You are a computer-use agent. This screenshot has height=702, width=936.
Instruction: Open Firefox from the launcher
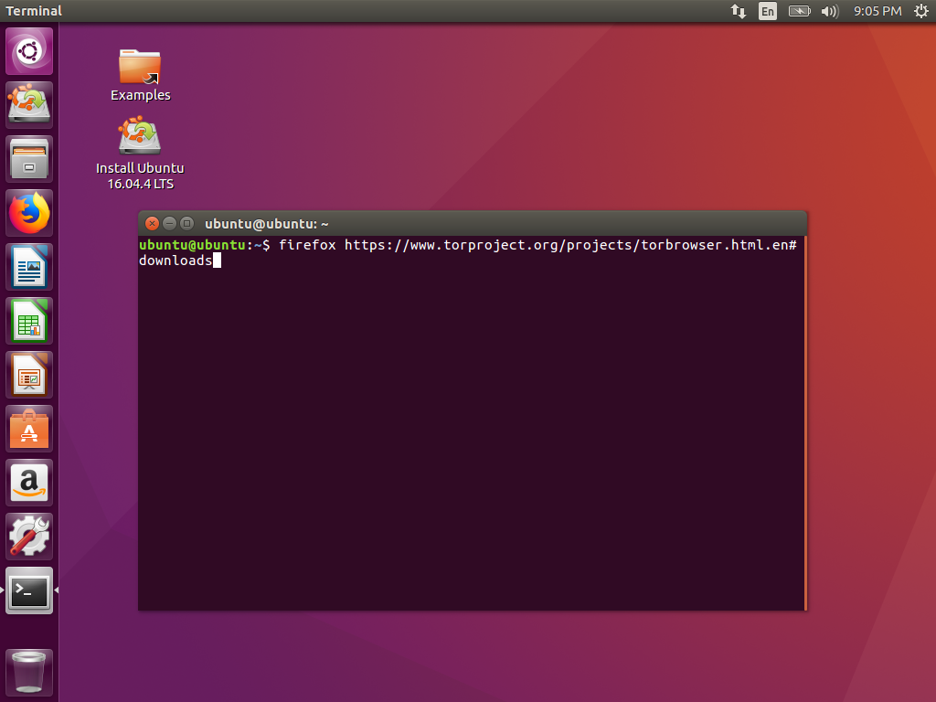click(x=28, y=212)
